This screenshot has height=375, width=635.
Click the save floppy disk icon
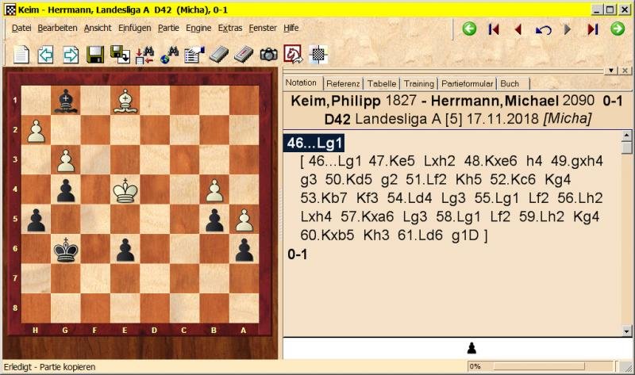click(x=95, y=55)
